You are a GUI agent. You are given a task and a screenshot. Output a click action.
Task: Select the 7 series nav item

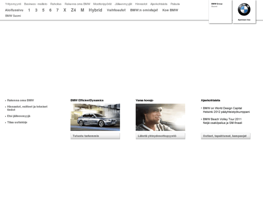pos(58,10)
